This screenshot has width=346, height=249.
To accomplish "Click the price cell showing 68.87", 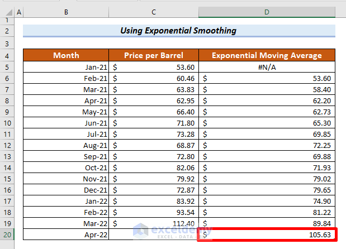I will click(154, 145).
